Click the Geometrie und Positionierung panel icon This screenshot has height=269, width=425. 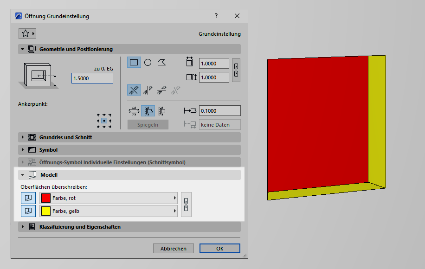32,49
